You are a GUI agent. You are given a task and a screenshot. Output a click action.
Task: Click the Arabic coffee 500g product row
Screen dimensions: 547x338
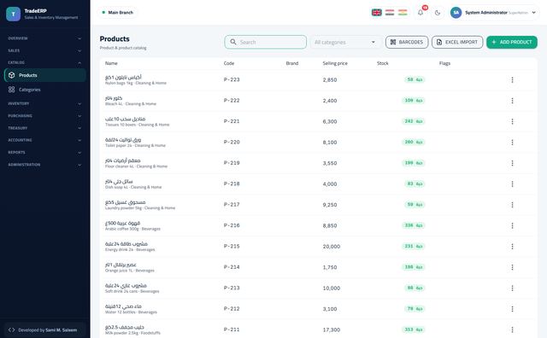click(x=318, y=225)
